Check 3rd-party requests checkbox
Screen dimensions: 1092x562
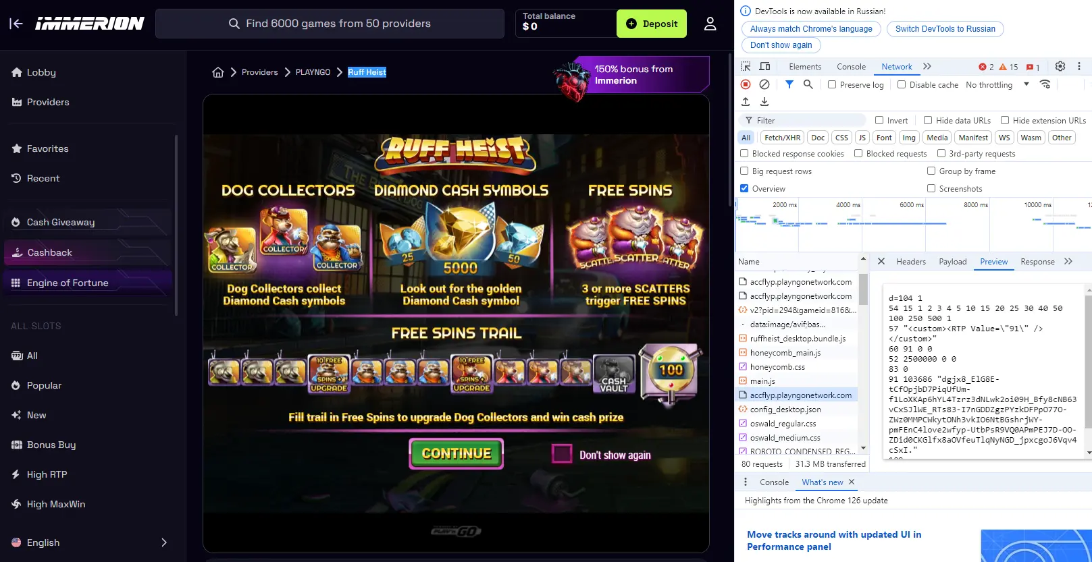pyautogui.click(x=941, y=153)
